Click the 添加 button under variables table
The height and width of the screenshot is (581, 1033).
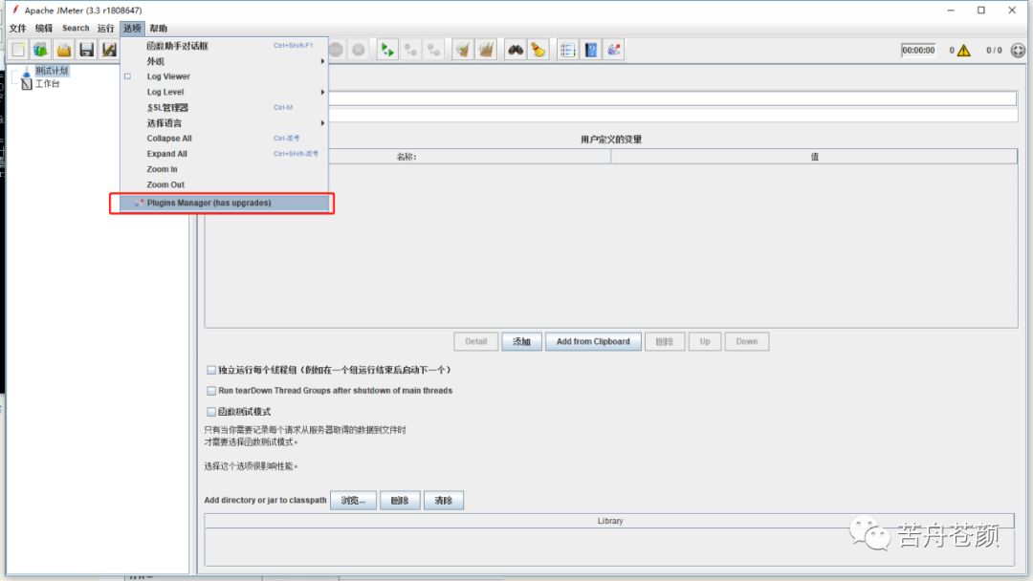pos(521,341)
